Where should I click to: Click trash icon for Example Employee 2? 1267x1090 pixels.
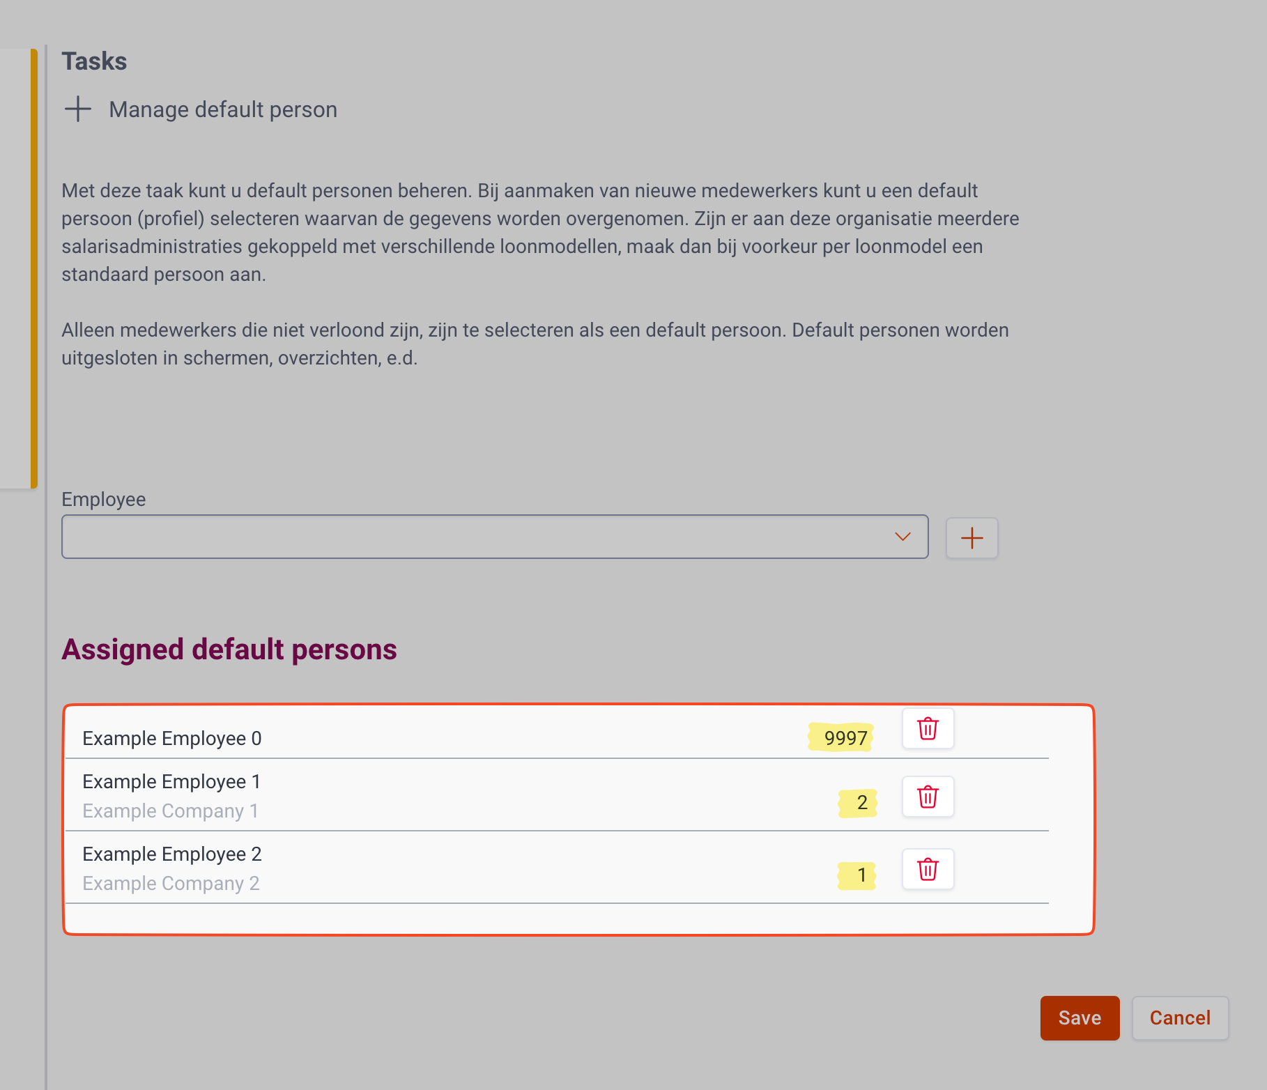(x=928, y=869)
